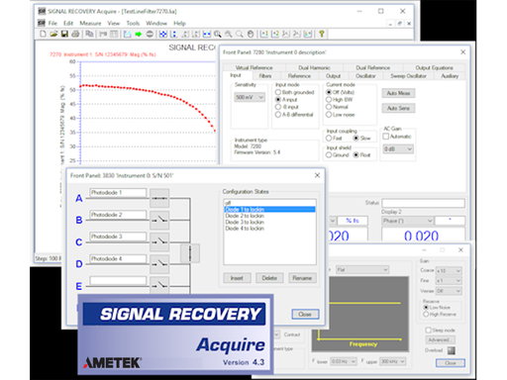Enable the AC Gain Automatic checkbox
The image size is (507, 380).
385,137
